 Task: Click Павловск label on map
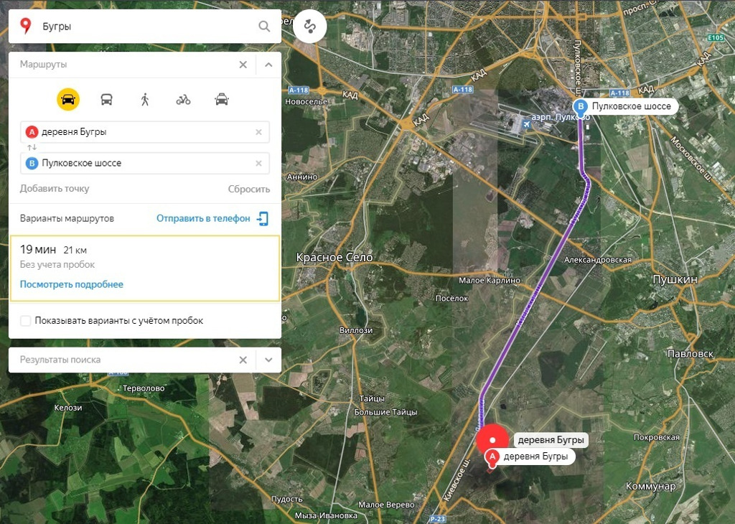tap(690, 354)
